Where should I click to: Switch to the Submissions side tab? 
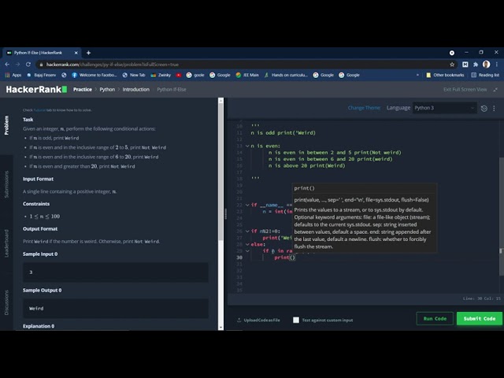click(x=6, y=184)
